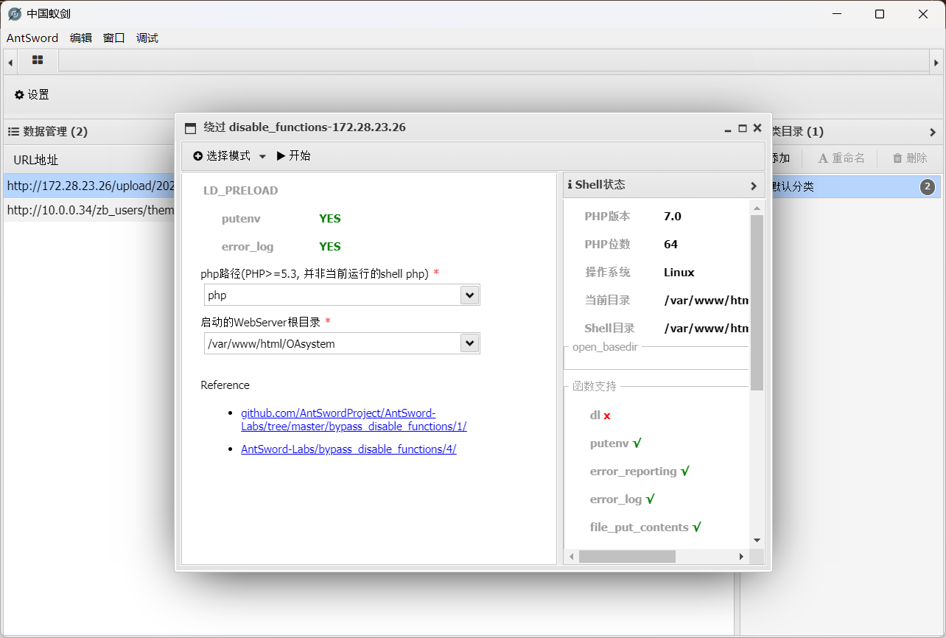Image resolution: width=946 pixels, height=638 pixels.
Task: Click the open_basedir section label
Action: pos(605,346)
